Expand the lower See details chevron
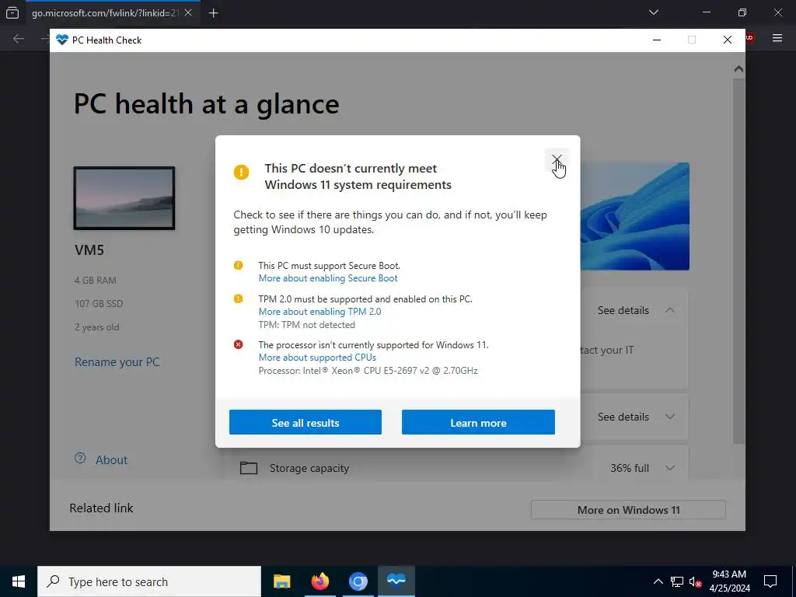The width and height of the screenshot is (796, 597). [x=670, y=417]
